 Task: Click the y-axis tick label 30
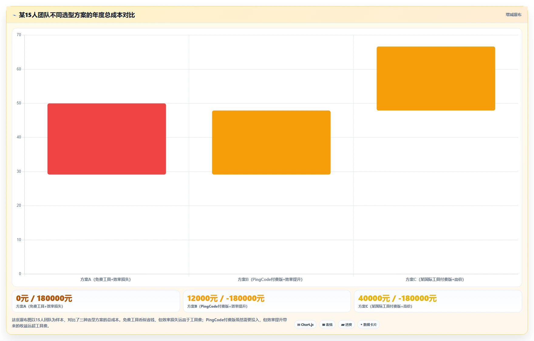tap(19, 172)
